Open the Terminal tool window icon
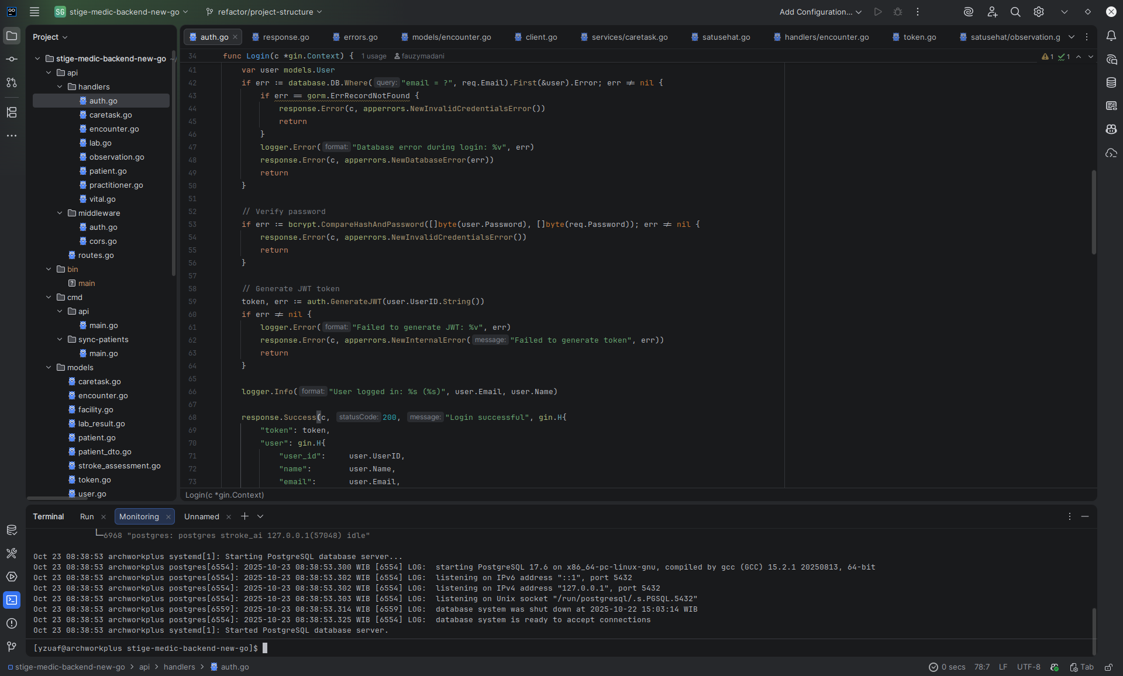 click(x=12, y=600)
